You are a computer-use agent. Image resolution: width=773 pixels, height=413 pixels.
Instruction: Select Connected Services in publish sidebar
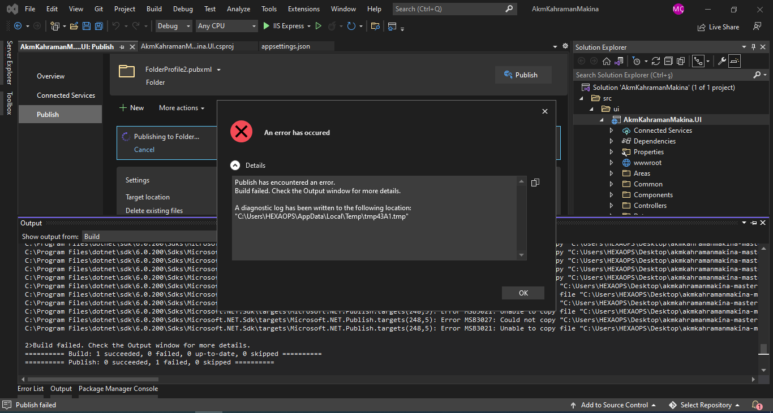(66, 95)
